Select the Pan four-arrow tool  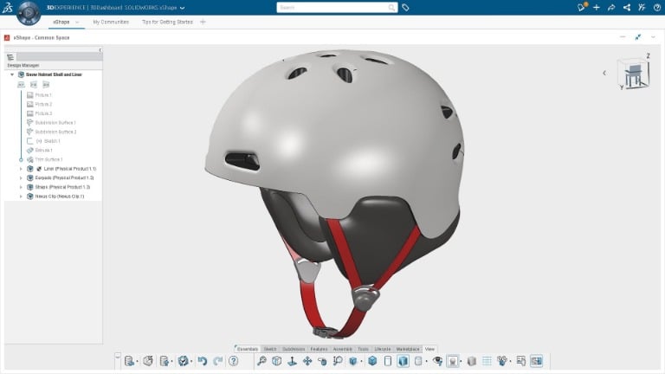pyautogui.click(x=307, y=361)
